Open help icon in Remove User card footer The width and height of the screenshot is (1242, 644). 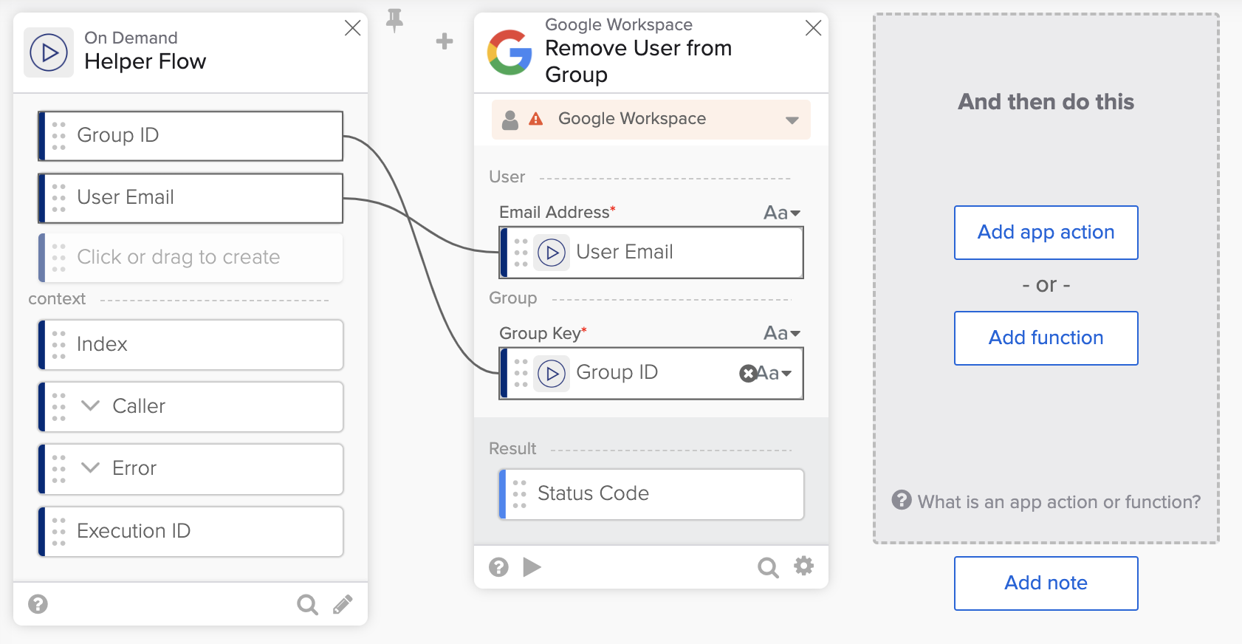(499, 567)
